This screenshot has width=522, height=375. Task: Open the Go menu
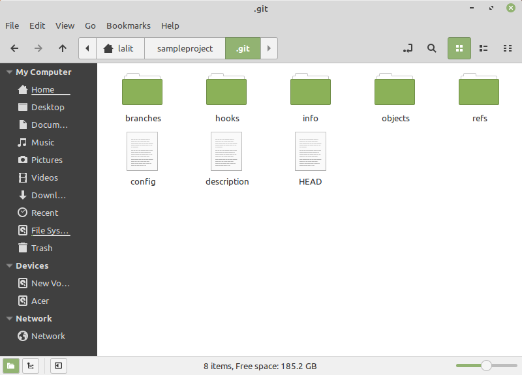coord(90,25)
